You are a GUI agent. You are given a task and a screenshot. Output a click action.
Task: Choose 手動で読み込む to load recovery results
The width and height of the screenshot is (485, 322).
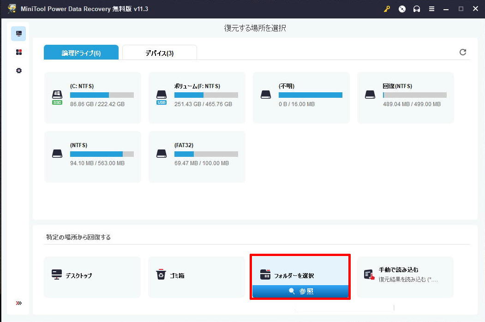pos(405,277)
